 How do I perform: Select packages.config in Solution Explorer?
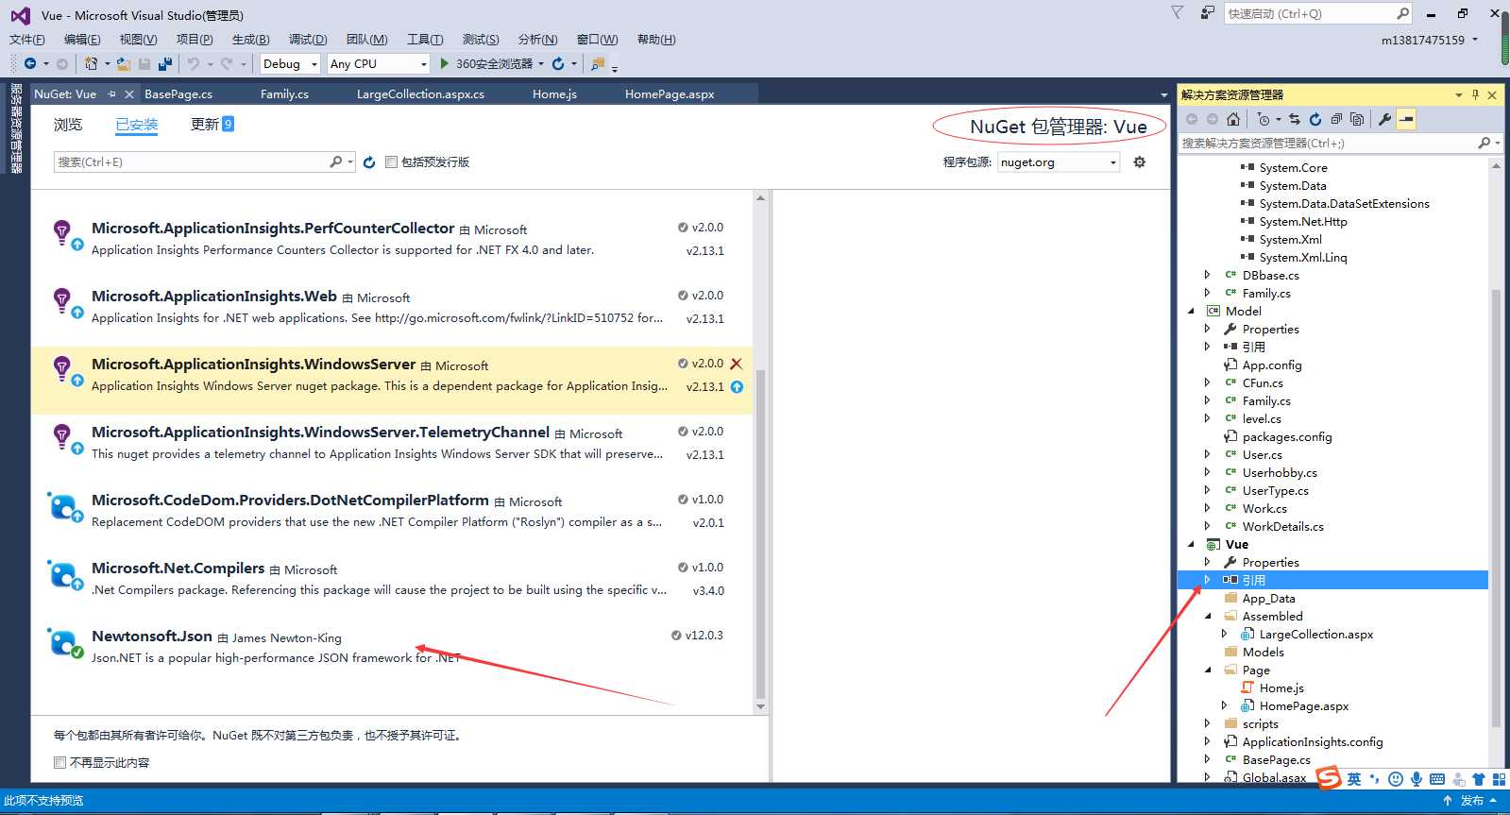click(x=1287, y=437)
